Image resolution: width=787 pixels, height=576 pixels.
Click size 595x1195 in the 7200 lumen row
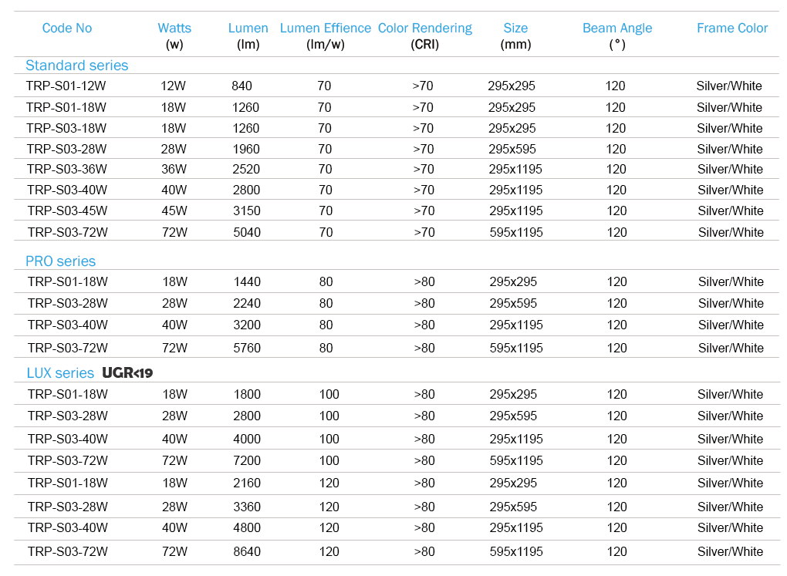(516, 460)
